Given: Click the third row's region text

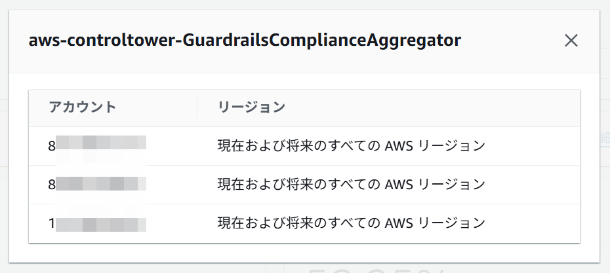Looking at the screenshot, I should point(351,223).
